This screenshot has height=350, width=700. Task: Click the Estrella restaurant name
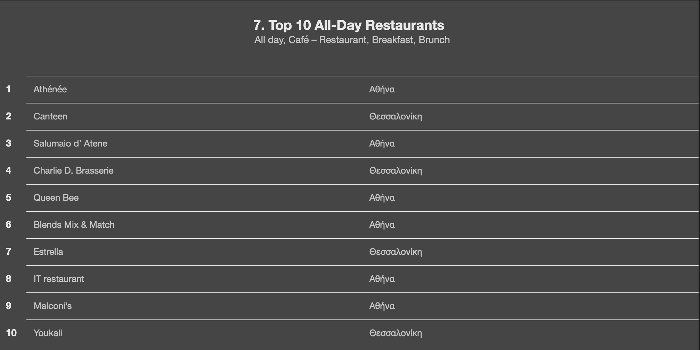coord(48,252)
